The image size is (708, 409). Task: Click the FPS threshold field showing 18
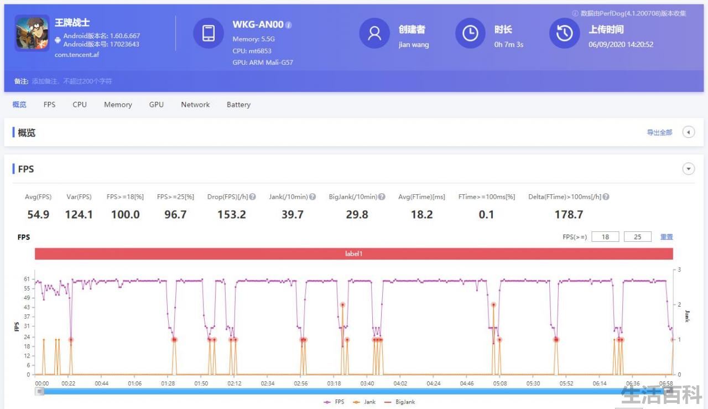pyautogui.click(x=605, y=237)
